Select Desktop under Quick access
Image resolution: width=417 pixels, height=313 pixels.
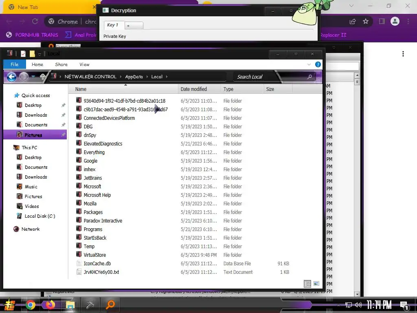click(x=33, y=105)
